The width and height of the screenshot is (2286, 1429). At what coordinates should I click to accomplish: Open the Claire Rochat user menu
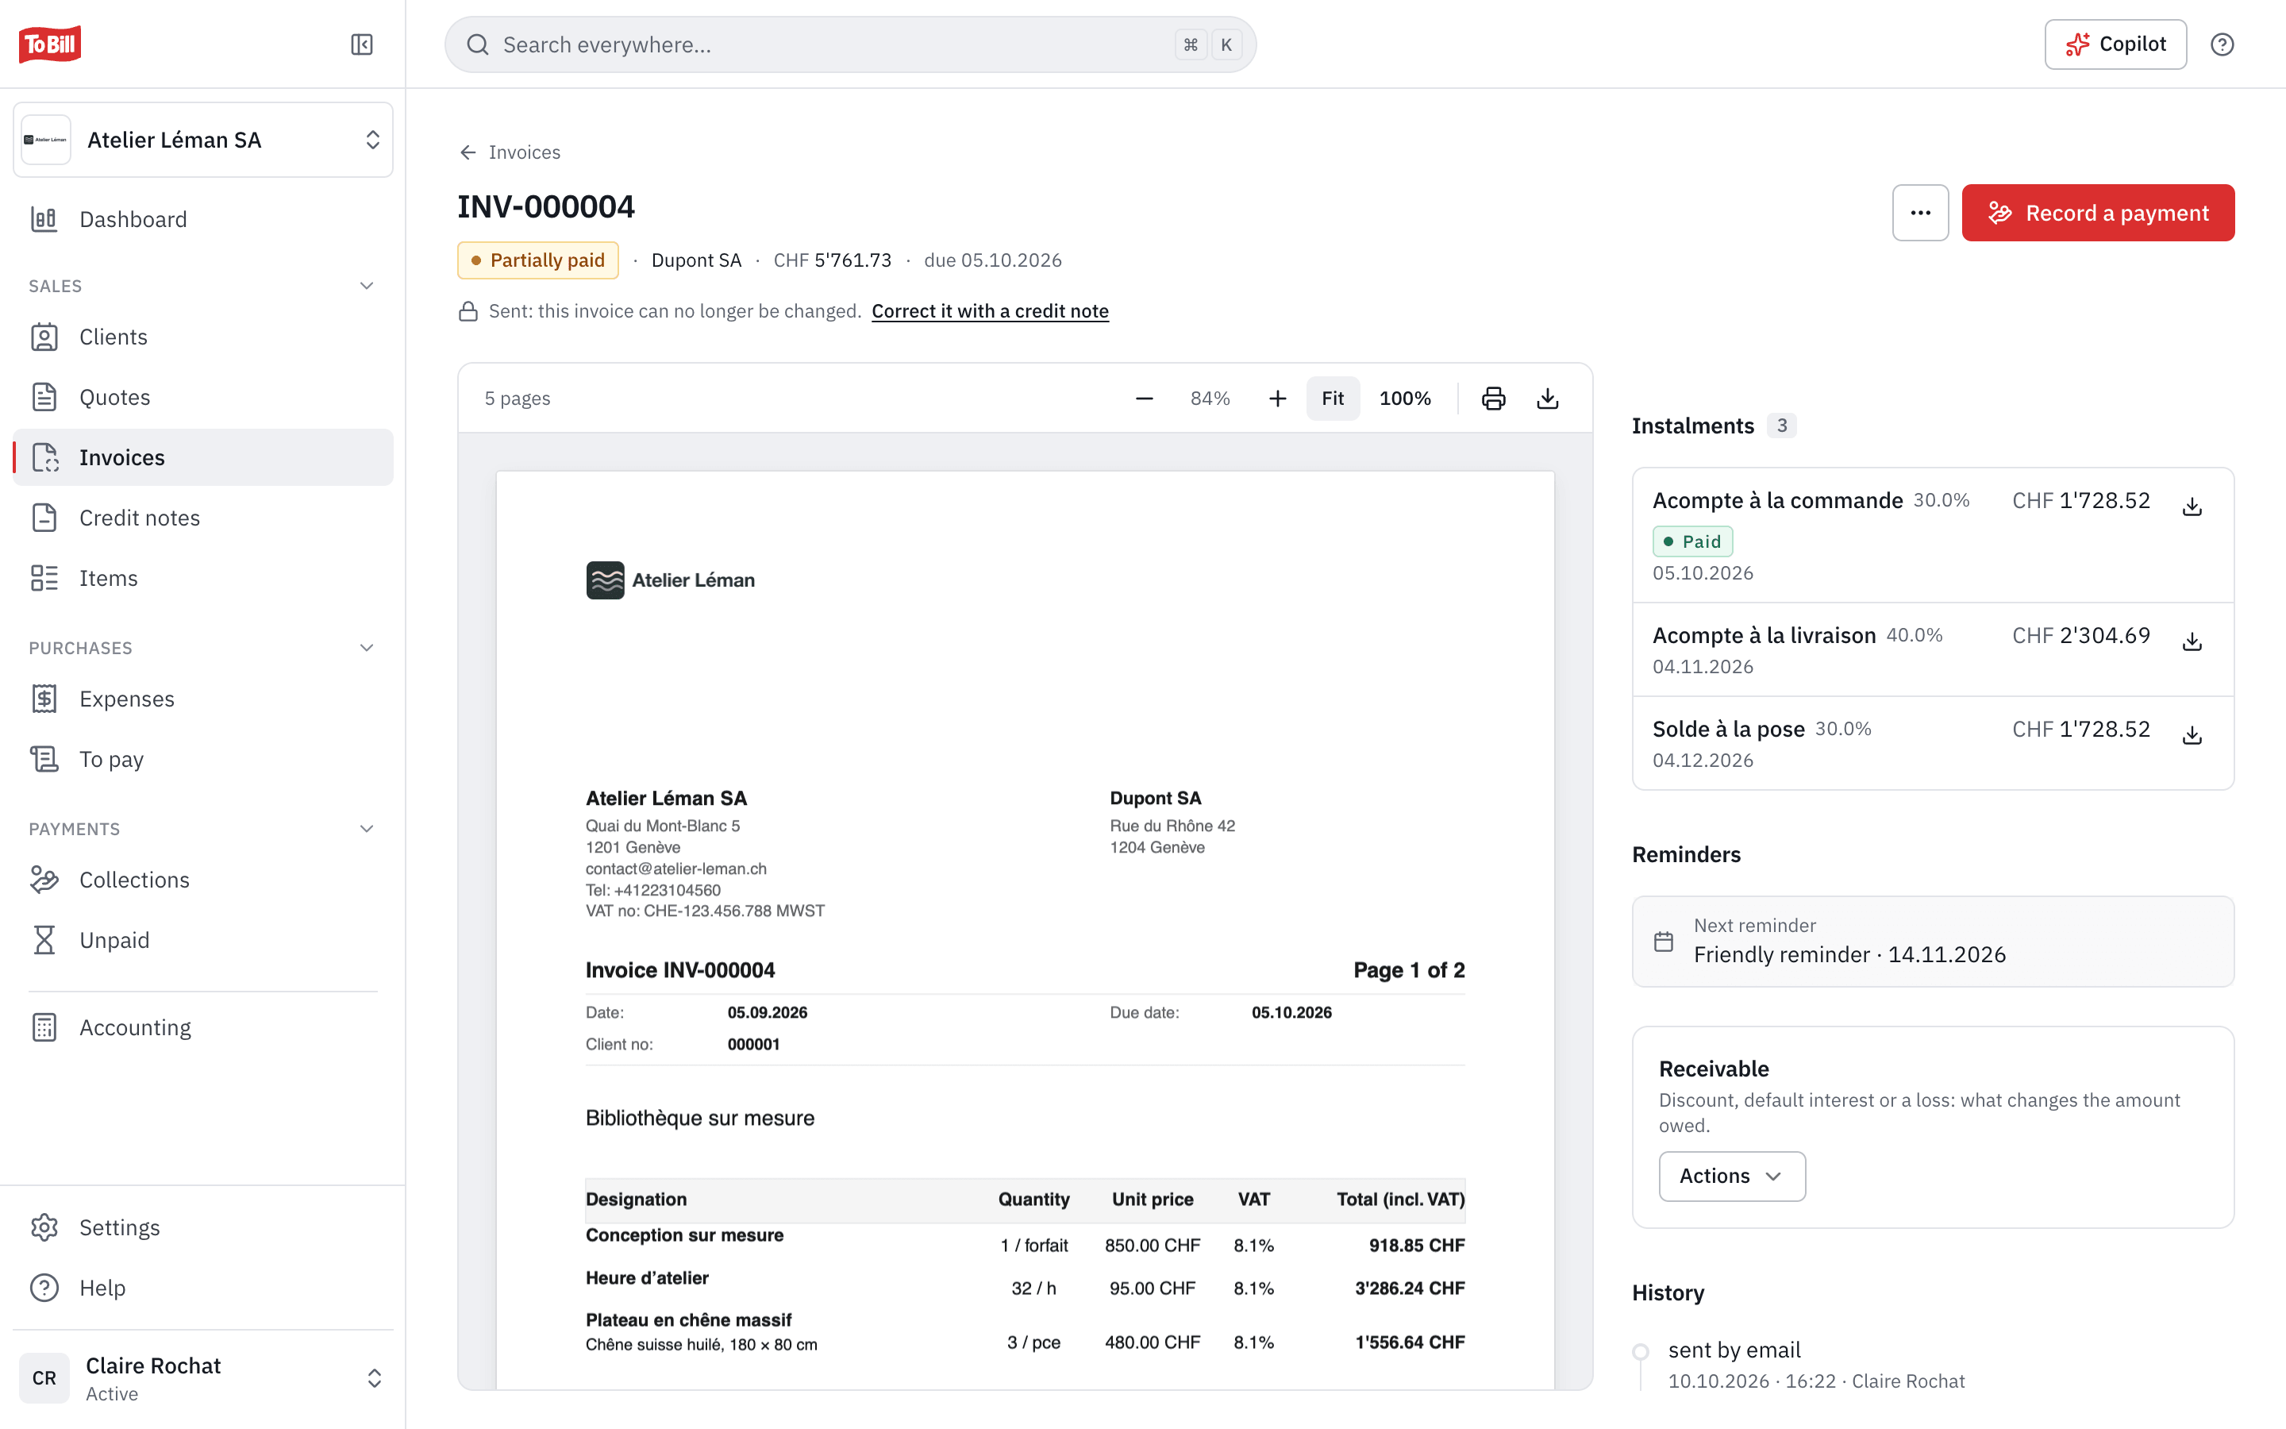(203, 1378)
